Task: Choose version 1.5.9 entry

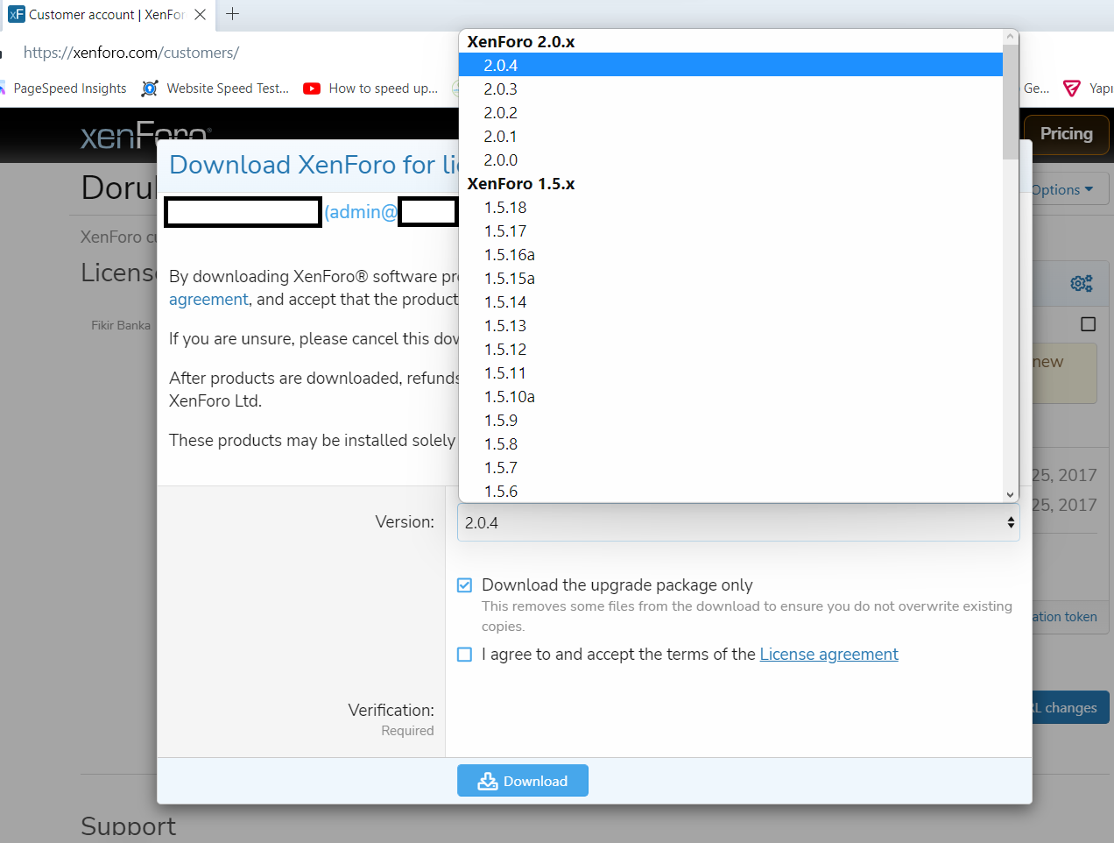Action: [x=730, y=420]
